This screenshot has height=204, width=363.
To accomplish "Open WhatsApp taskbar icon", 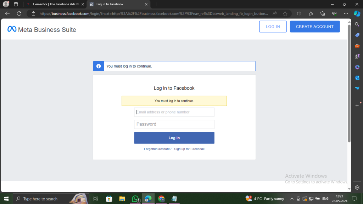I will [135, 199].
